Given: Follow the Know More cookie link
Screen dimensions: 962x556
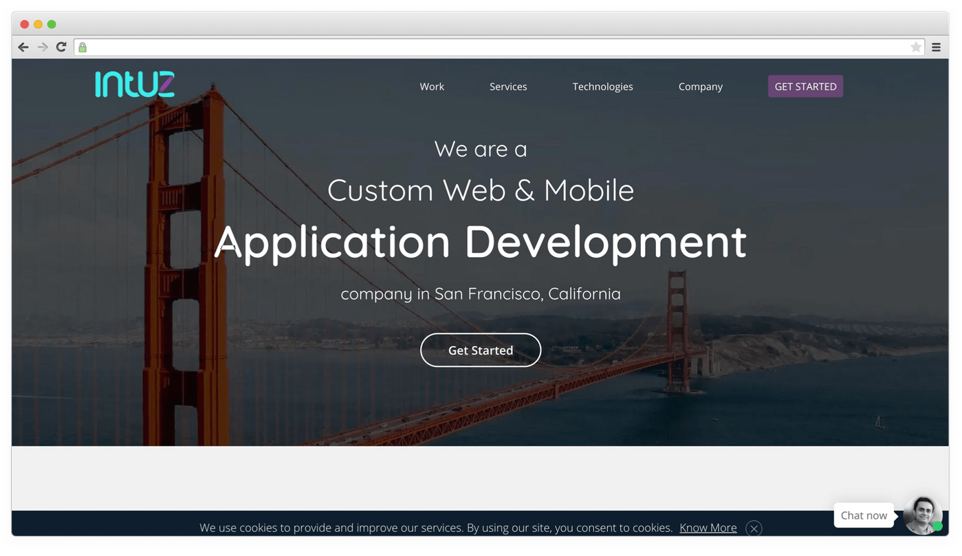Looking at the screenshot, I should [708, 528].
